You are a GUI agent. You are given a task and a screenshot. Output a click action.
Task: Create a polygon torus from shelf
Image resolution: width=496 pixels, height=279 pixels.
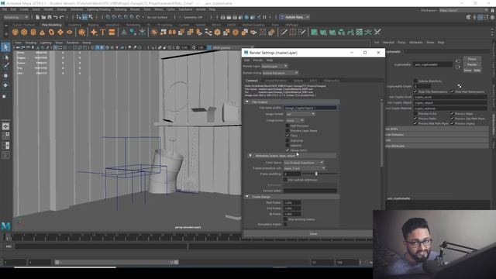click(51, 33)
